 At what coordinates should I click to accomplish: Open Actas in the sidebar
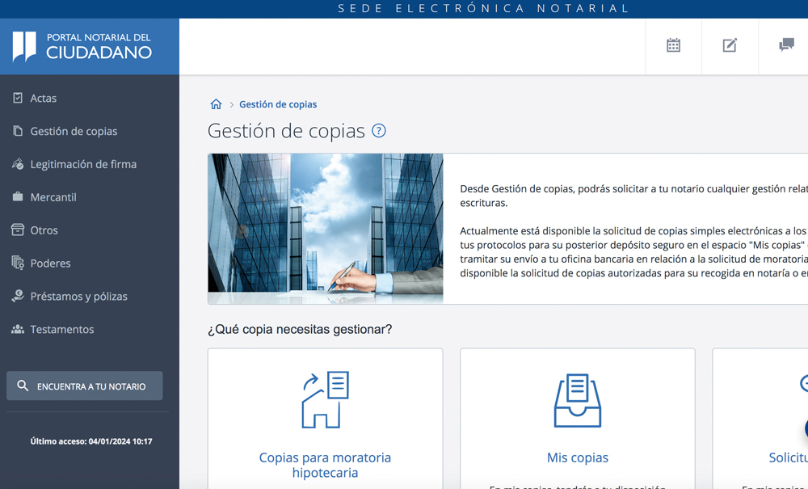[44, 98]
